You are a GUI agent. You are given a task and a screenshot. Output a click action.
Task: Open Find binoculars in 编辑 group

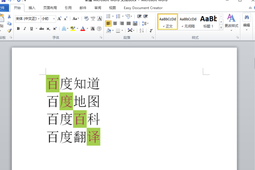pos(246,17)
